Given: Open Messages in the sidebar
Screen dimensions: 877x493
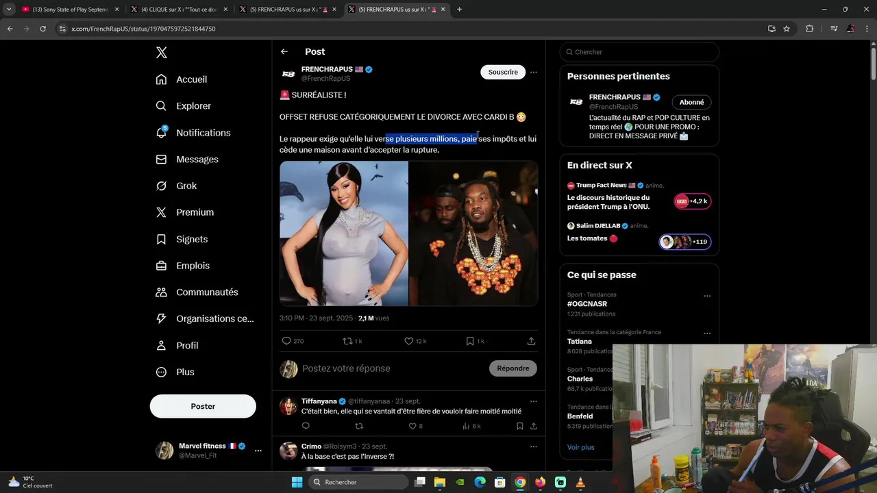Looking at the screenshot, I should [187, 160].
